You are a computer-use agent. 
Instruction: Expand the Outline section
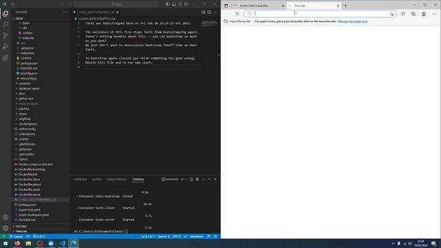click(x=21, y=227)
